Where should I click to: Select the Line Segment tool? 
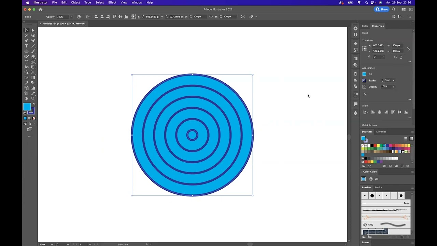tap(33, 46)
